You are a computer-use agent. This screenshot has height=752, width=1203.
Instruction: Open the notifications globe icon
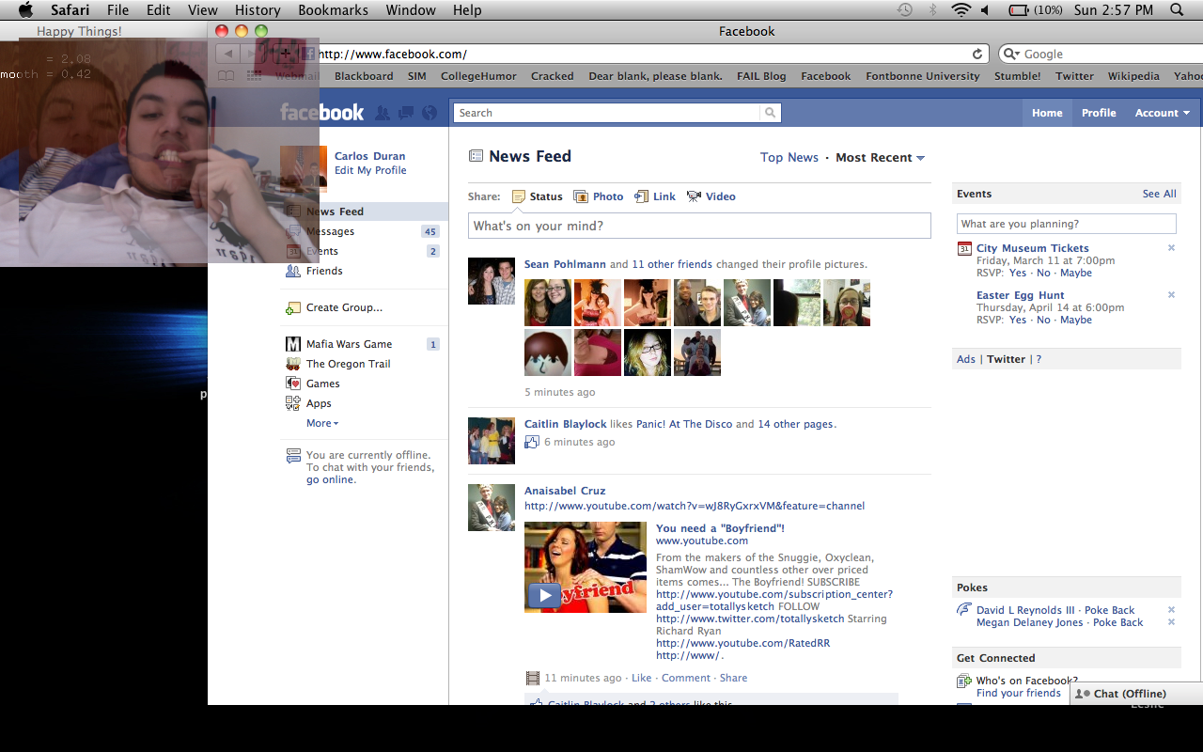(x=430, y=113)
